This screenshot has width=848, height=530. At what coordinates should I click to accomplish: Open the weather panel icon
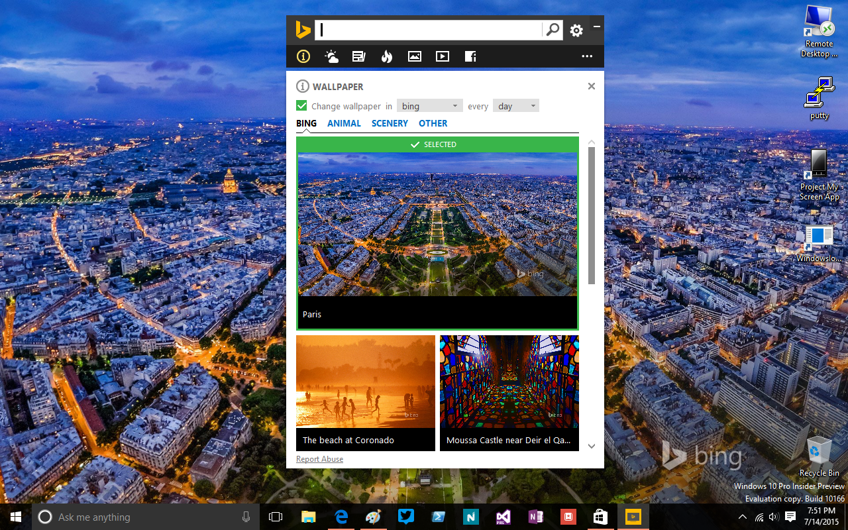click(331, 56)
